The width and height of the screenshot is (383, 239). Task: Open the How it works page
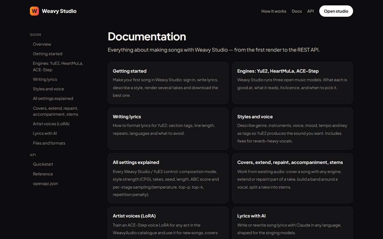pyautogui.click(x=274, y=11)
